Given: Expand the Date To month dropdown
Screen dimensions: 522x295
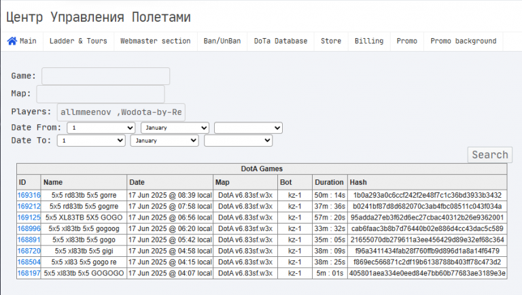Looking at the screenshot, I should pos(164,141).
